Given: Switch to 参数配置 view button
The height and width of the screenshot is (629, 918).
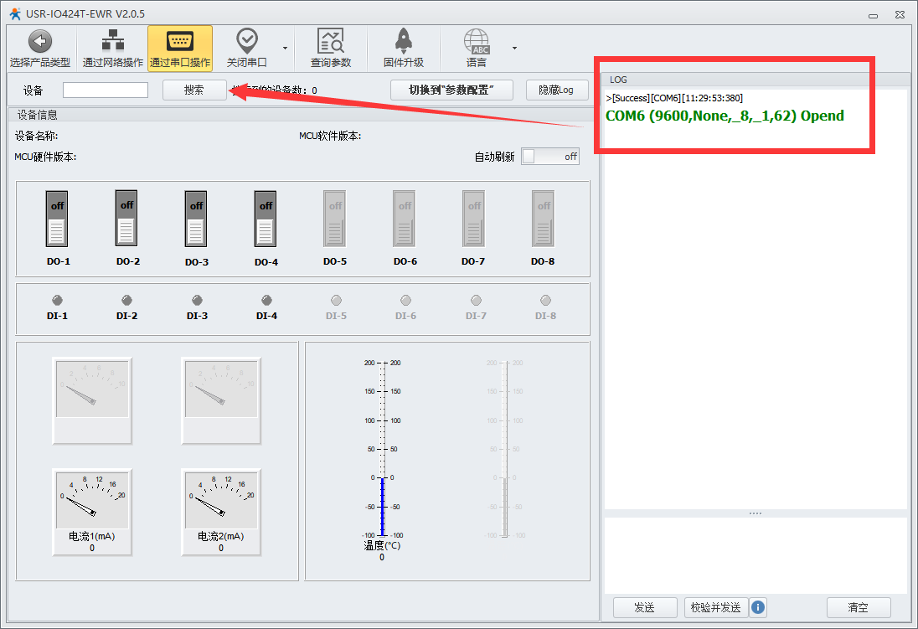Looking at the screenshot, I should coord(451,90).
